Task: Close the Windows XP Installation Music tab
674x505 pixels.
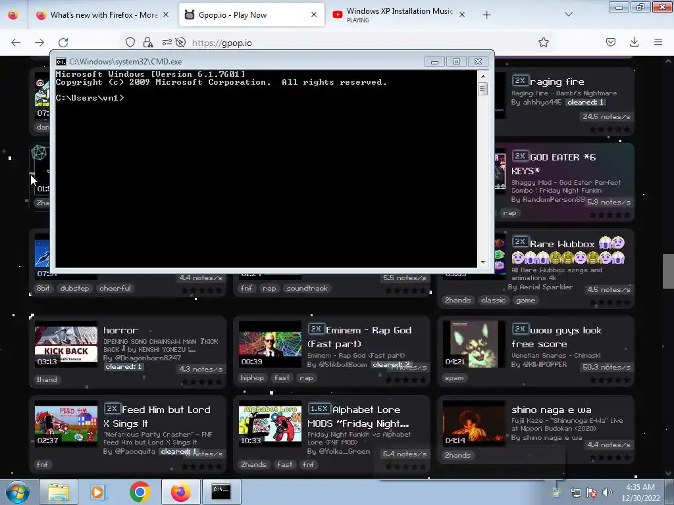Action: click(461, 14)
